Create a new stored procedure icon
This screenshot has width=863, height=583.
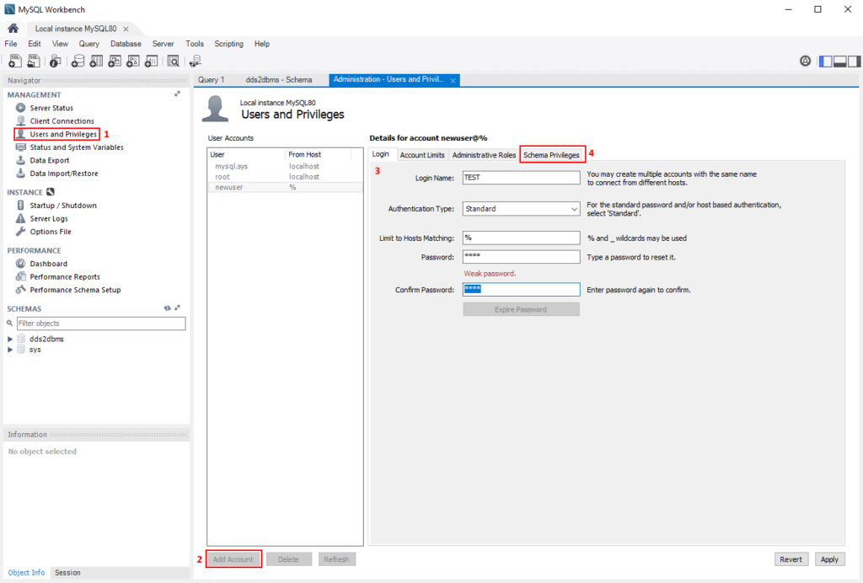(x=132, y=61)
